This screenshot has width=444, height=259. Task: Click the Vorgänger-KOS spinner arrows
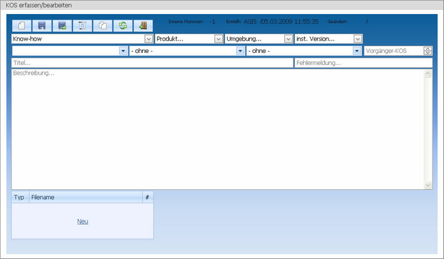[x=428, y=51]
